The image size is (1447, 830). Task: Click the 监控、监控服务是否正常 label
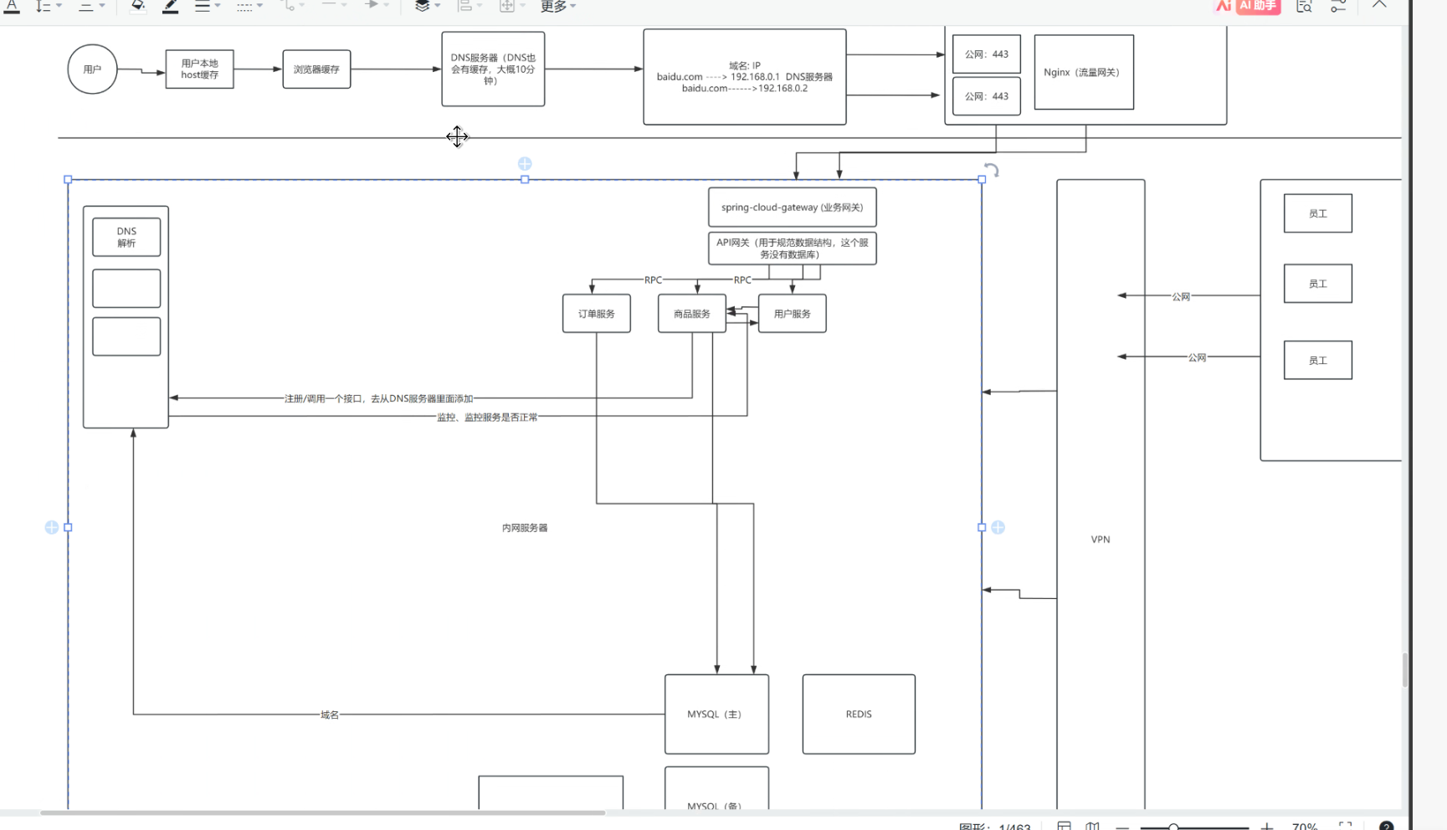pos(487,417)
